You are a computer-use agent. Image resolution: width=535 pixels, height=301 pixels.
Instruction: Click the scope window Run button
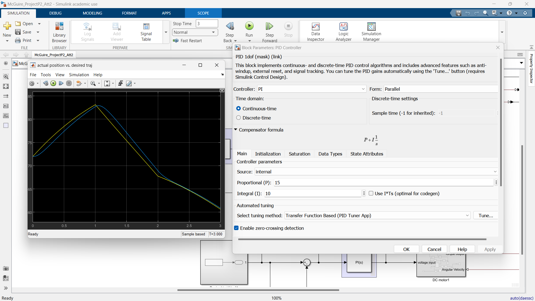[x=53, y=83]
